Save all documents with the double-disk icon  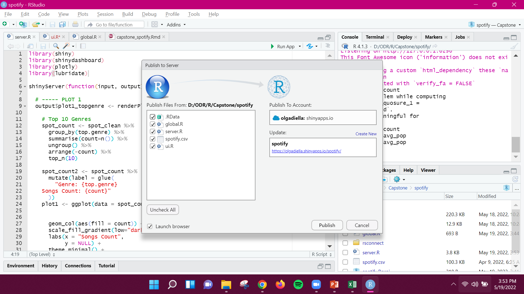[x=62, y=24]
